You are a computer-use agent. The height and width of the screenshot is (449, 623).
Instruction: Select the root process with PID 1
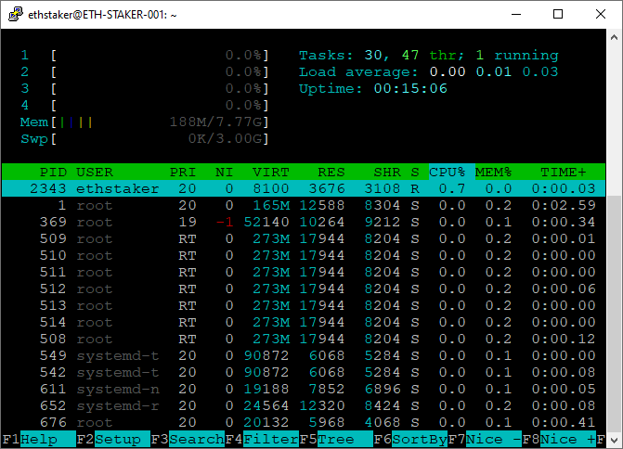tap(304, 205)
